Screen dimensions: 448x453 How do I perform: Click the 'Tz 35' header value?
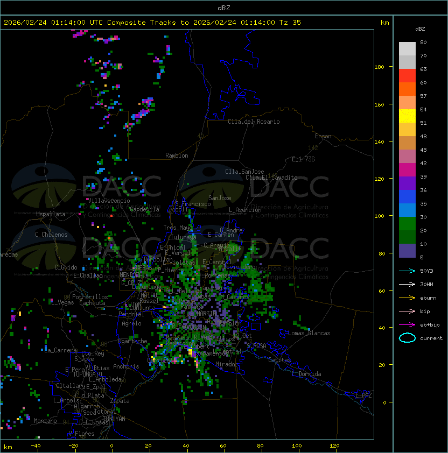(290, 23)
